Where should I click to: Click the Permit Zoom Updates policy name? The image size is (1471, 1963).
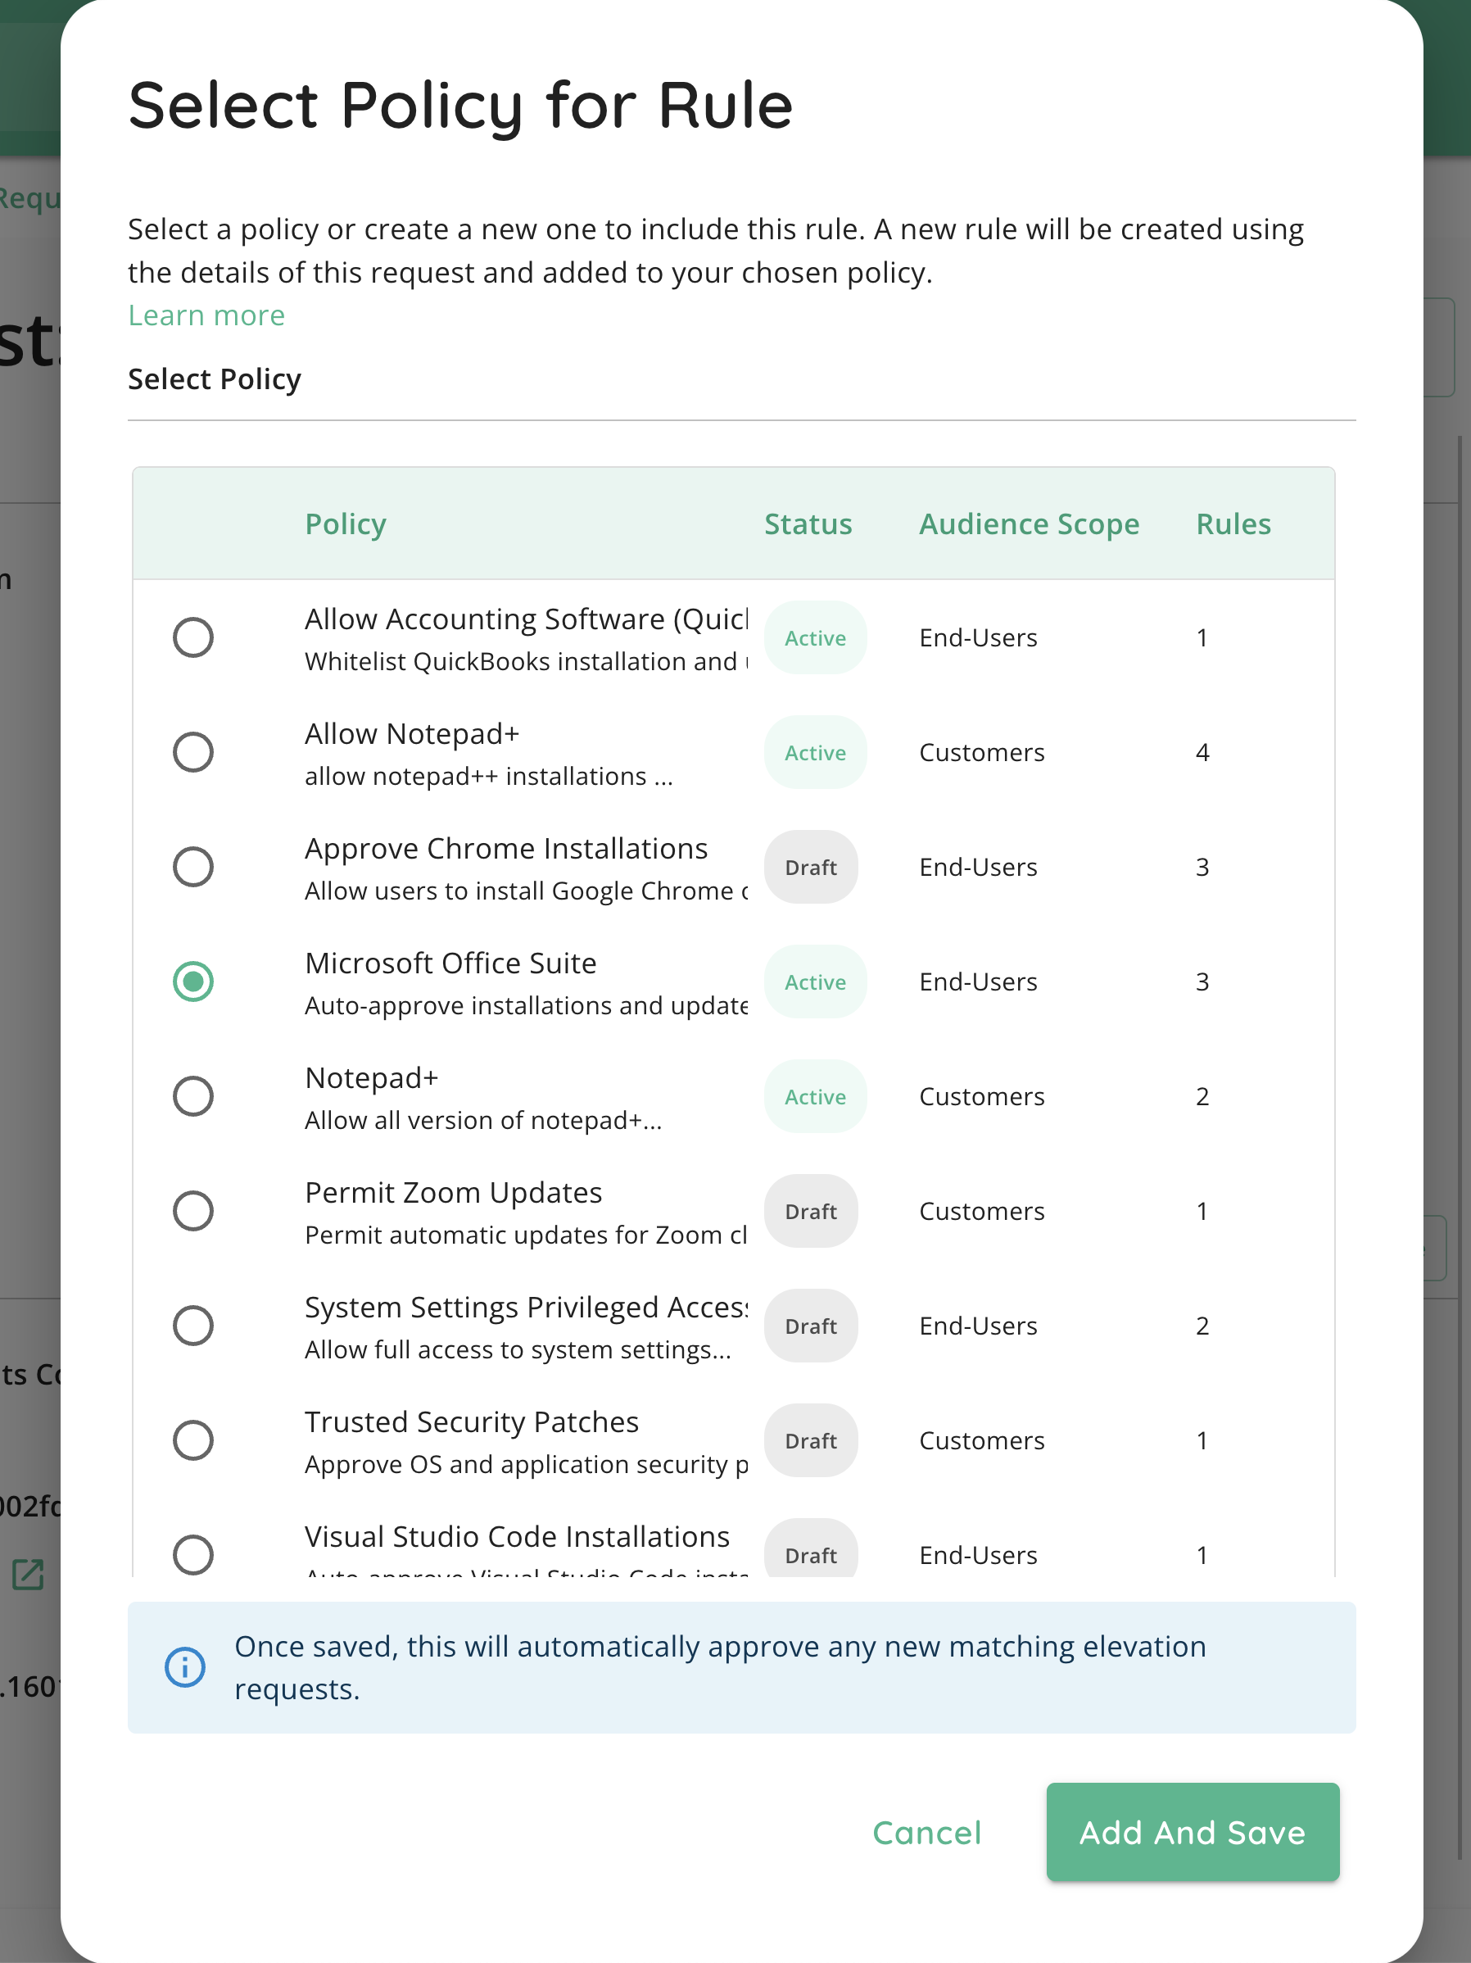pyautogui.click(x=454, y=1193)
